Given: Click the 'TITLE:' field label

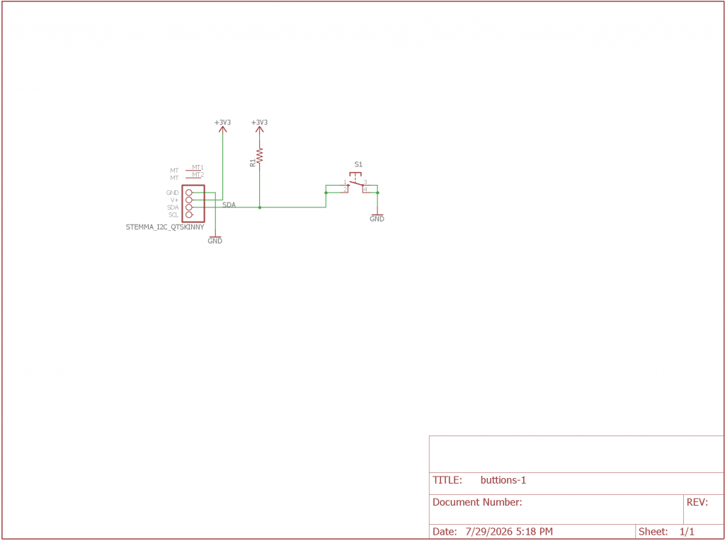Looking at the screenshot, I should [447, 480].
